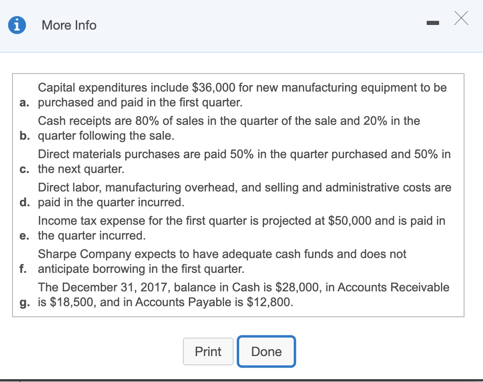
Task: Click the blue info icon
Action: [17, 25]
